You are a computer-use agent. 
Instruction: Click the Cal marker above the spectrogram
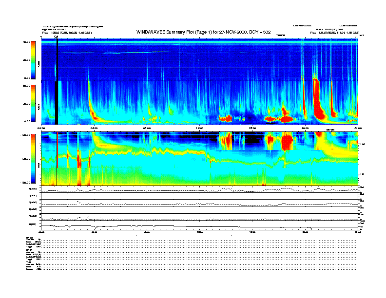point(56,37)
